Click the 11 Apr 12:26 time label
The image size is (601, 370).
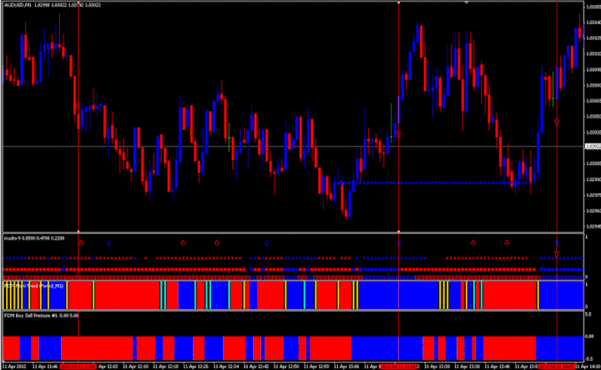point(196,367)
